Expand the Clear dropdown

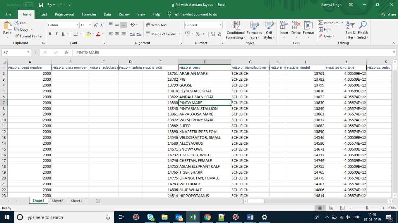click(x=333, y=36)
